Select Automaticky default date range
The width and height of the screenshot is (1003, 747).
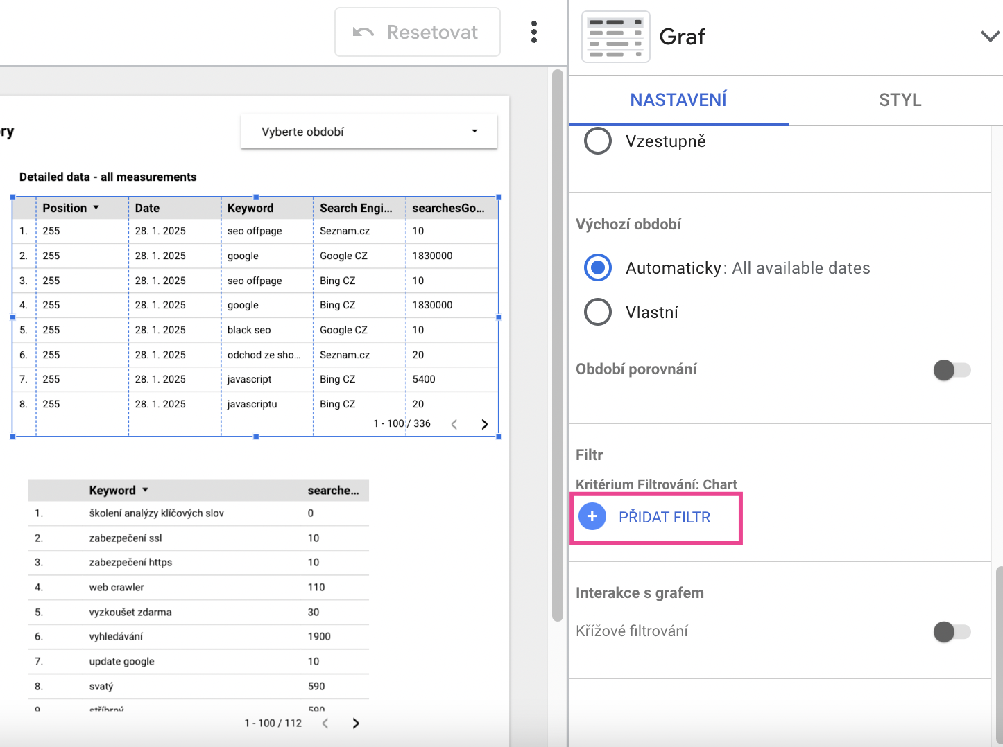tap(598, 268)
